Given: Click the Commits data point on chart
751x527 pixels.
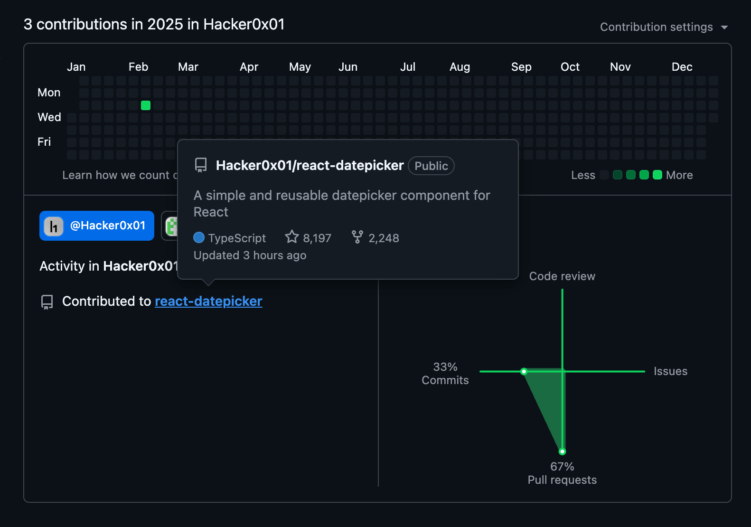Looking at the screenshot, I should (x=524, y=371).
